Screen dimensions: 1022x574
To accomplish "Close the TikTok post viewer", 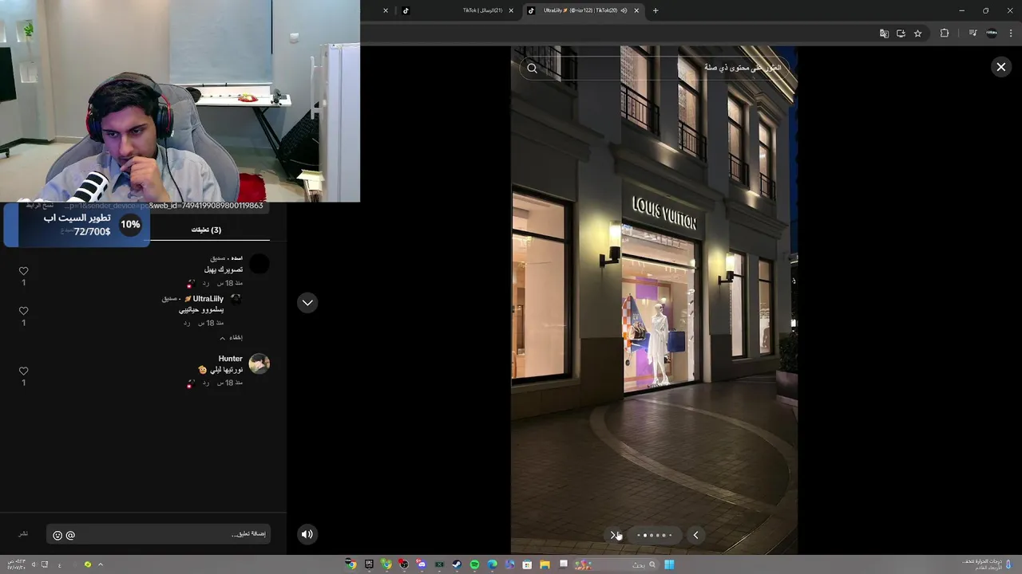I will click(1000, 67).
